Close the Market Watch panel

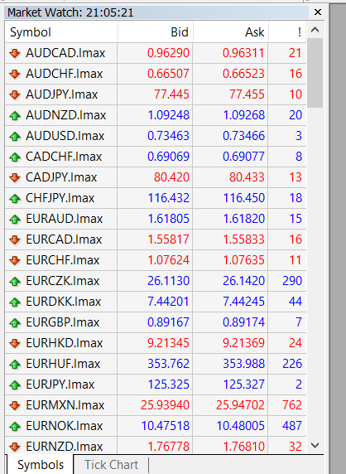pos(318,12)
